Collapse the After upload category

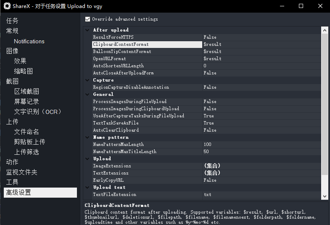[87, 30]
